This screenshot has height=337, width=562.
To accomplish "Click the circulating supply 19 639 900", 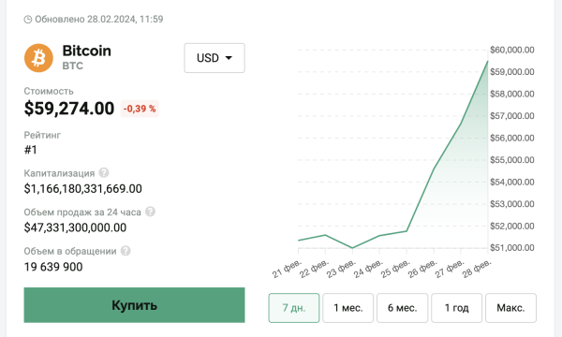I will (x=53, y=267).
